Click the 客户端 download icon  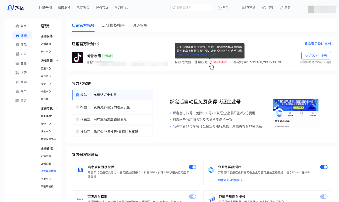coord(244,8)
